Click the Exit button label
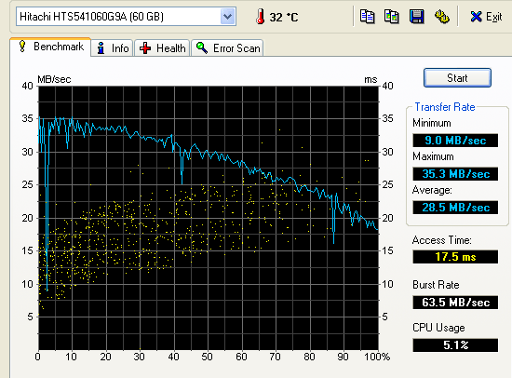 point(493,17)
